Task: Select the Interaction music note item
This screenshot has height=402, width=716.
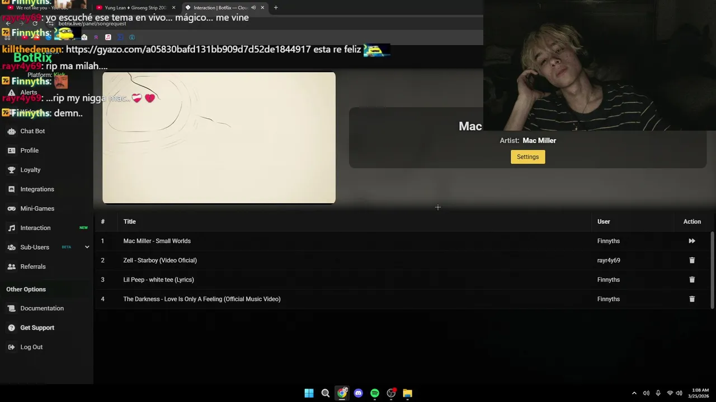Action: 35,228
